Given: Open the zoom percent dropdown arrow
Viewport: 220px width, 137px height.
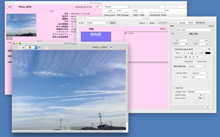Looking at the screenshot, I should tap(36, 47).
